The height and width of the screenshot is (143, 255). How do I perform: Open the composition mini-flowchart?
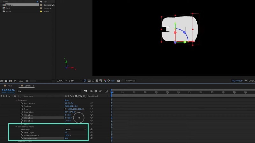click(85, 91)
